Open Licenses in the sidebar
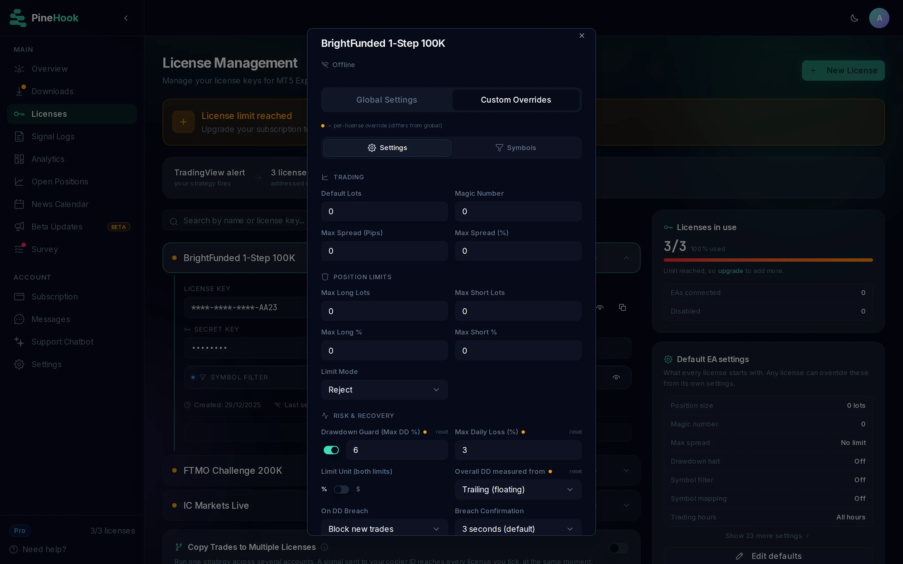Screen dimensions: 903x564 pyautogui.click(x=72, y=114)
